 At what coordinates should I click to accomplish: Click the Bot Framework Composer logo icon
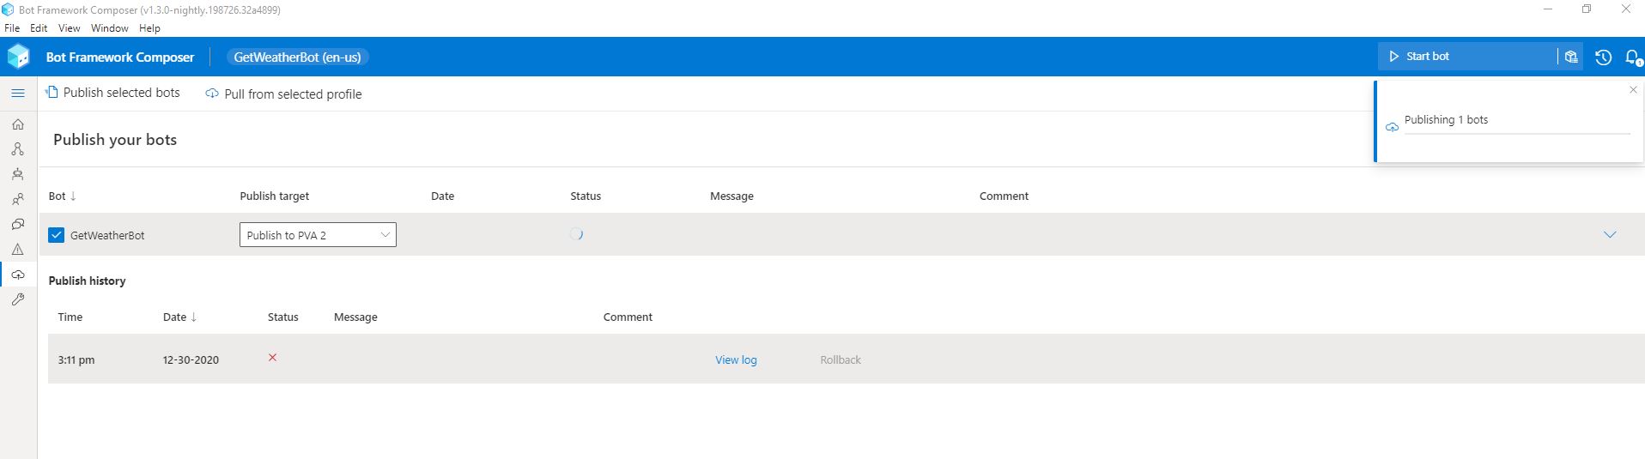tap(18, 57)
